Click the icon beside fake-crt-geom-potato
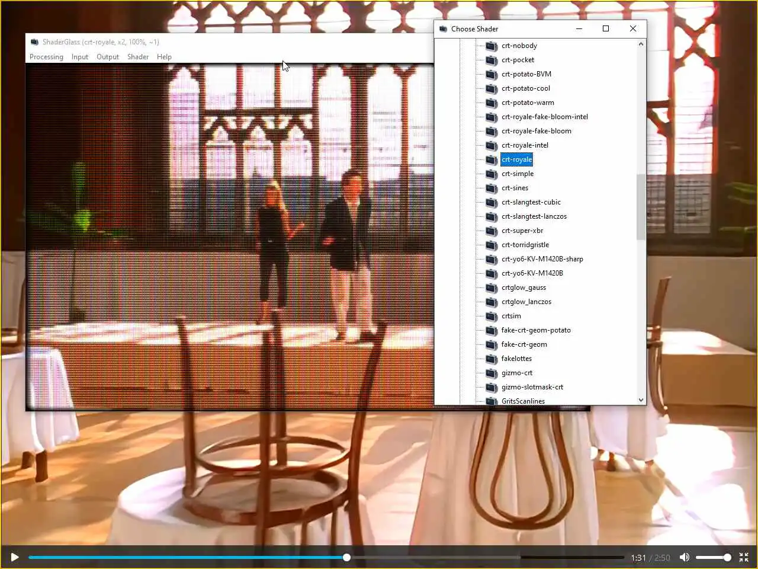Image resolution: width=758 pixels, height=569 pixels. point(492,330)
